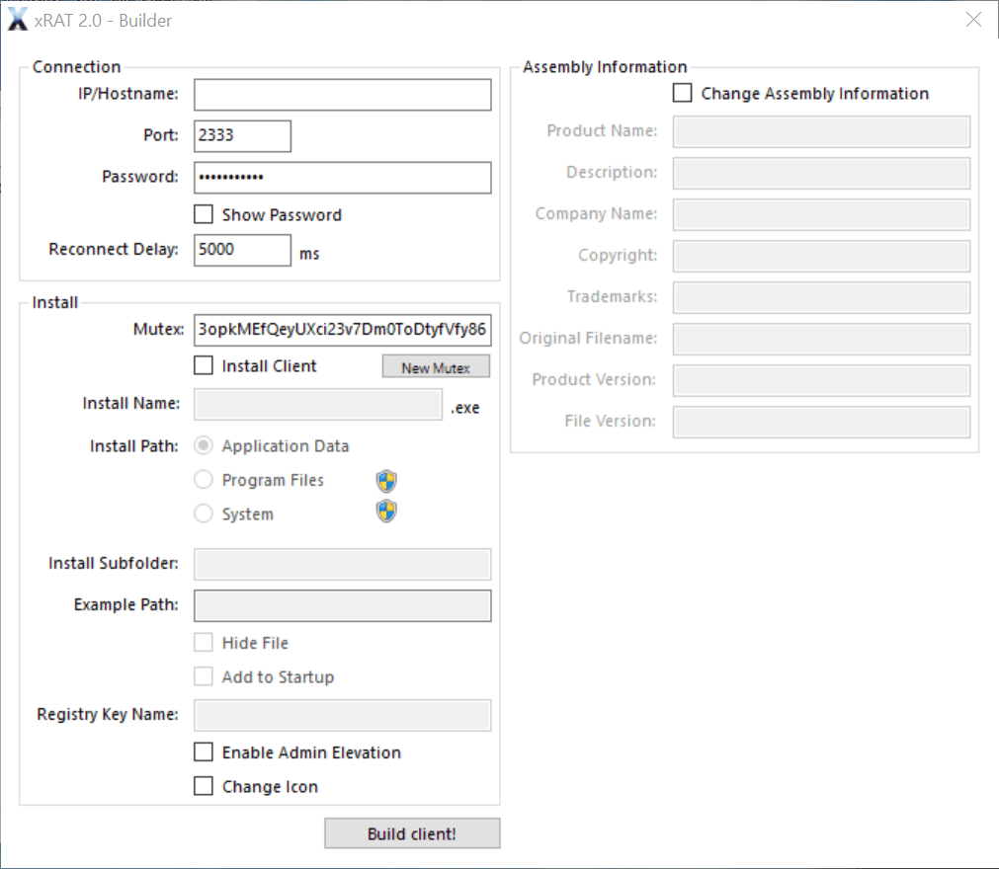
Task: Click the Registry Key Name field
Action: (x=343, y=715)
